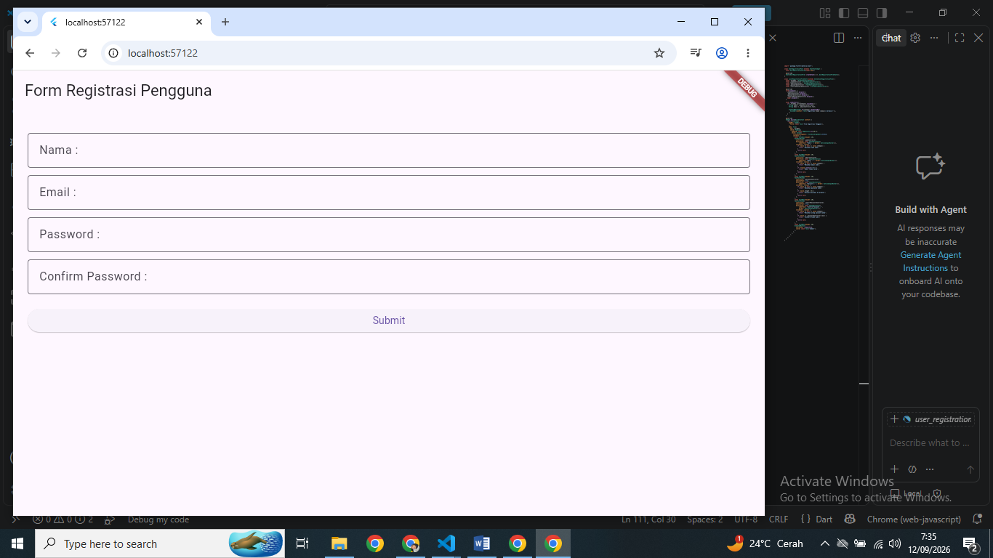The width and height of the screenshot is (993, 558).
Task: Bookmark this page with the star icon
Action: pos(659,53)
